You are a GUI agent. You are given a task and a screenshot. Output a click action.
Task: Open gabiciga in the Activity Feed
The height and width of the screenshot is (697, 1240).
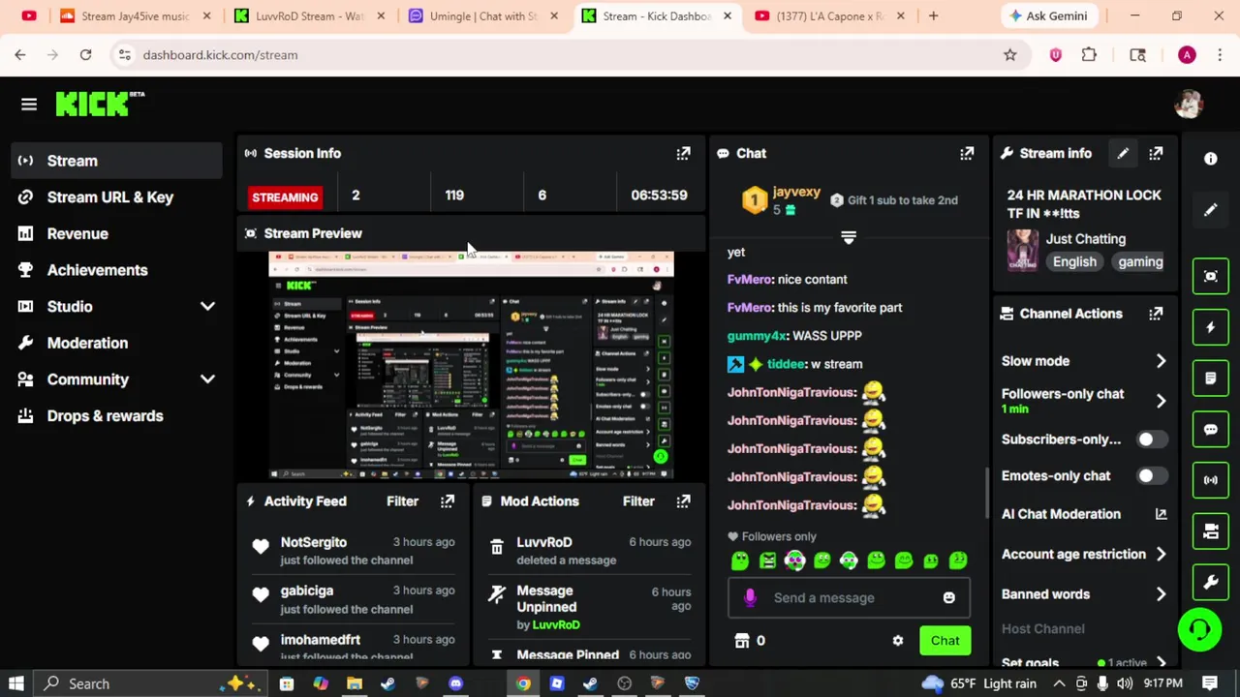pyautogui.click(x=306, y=591)
